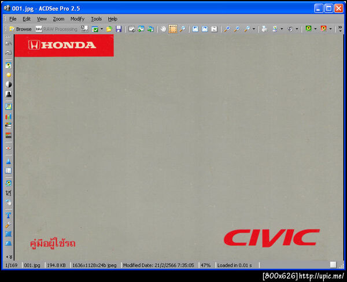
Task: Pick the Zoom tool beside selection tool
Action: point(183,29)
